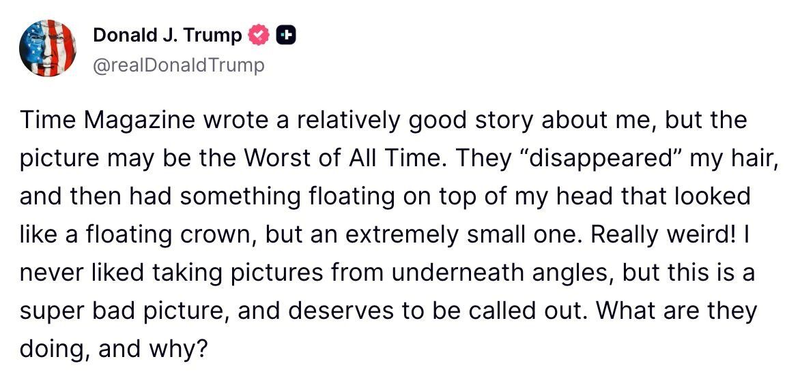Open the flag-themed profile avatar
The image size is (800, 372).
click(47, 48)
